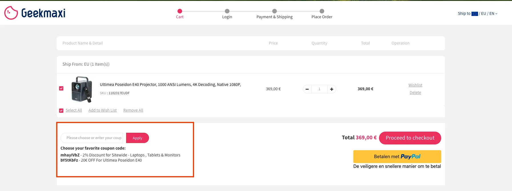Go to the Cart step
This screenshot has width=512, height=191.
click(x=180, y=14)
